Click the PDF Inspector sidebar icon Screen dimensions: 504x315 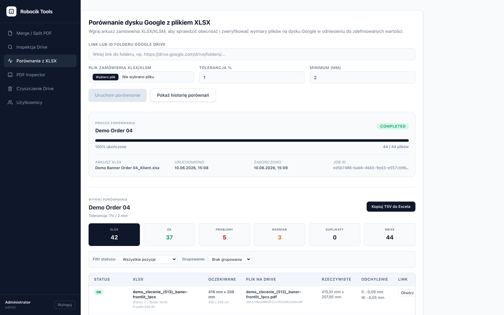tap(10, 75)
